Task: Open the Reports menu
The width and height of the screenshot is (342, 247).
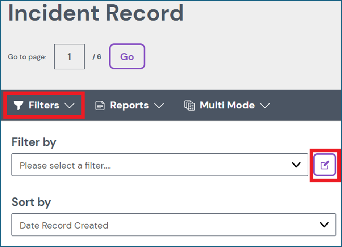Action: (129, 105)
